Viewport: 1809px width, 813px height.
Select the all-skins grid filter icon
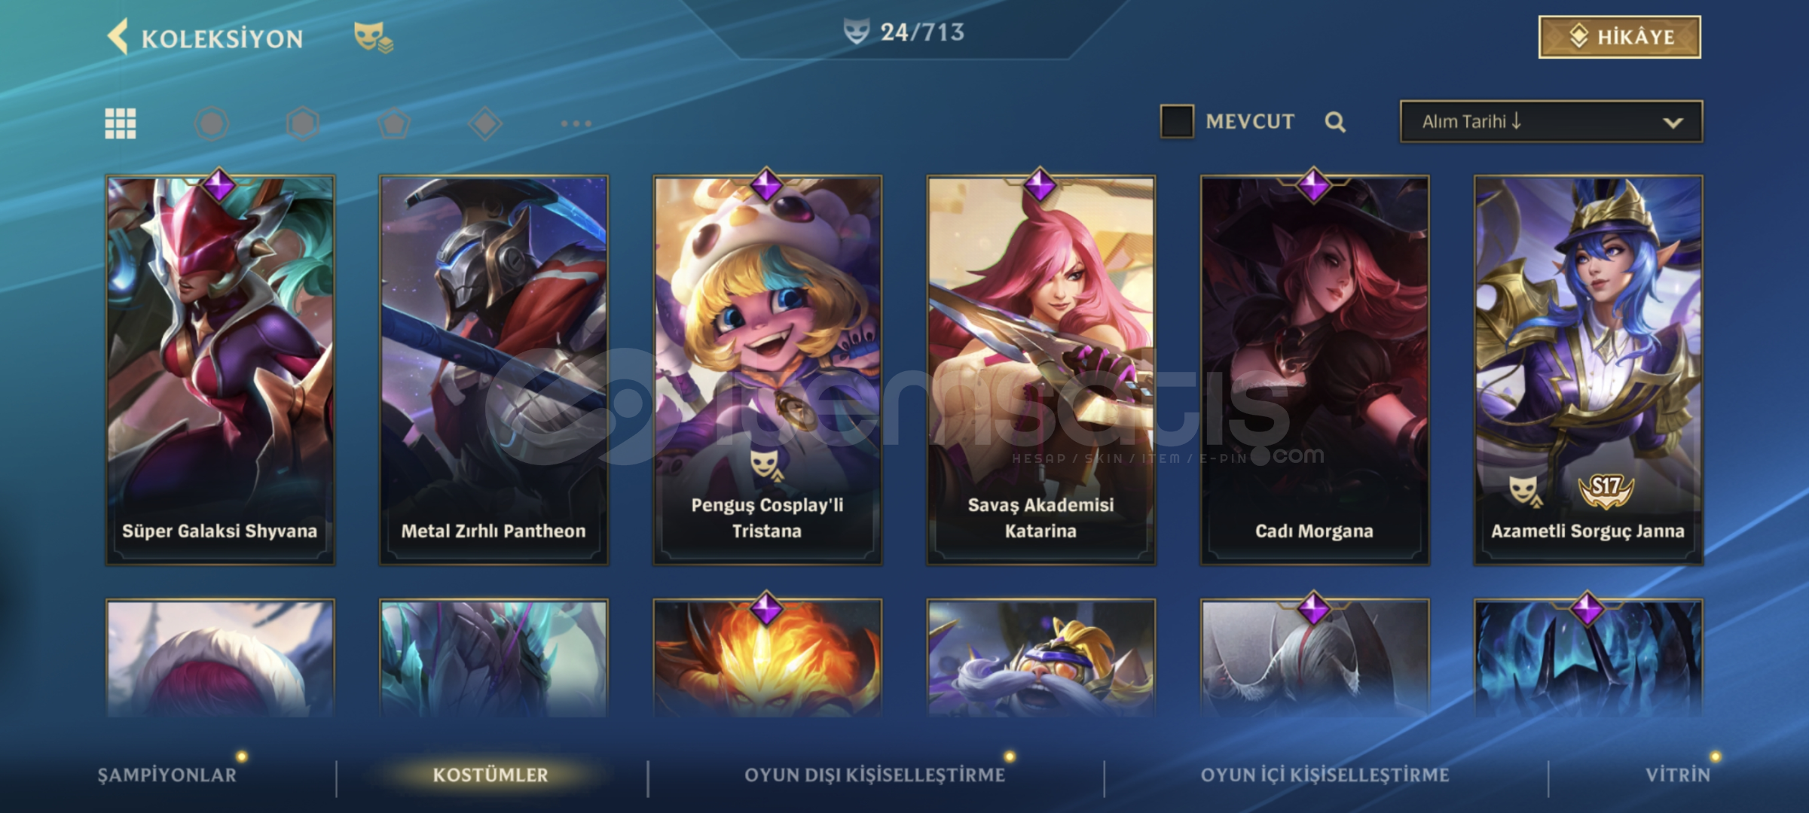[121, 123]
